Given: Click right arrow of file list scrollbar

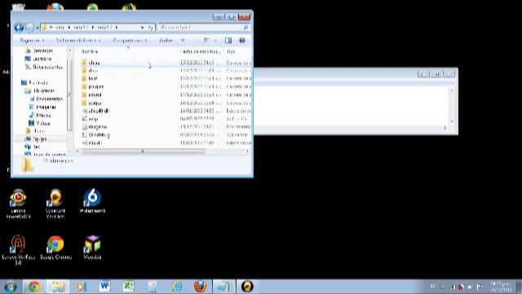Looking at the screenshot, I should point(247,151).
